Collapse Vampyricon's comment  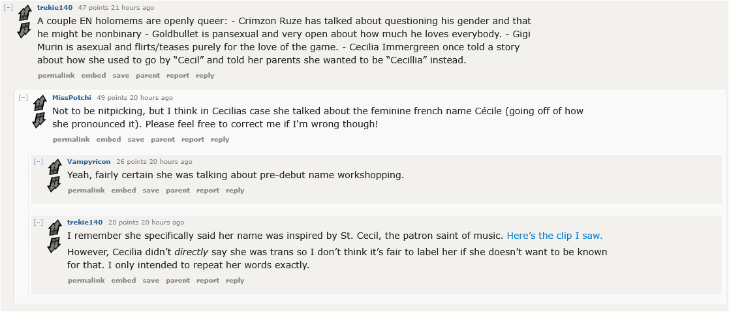(x=39, y=162)
